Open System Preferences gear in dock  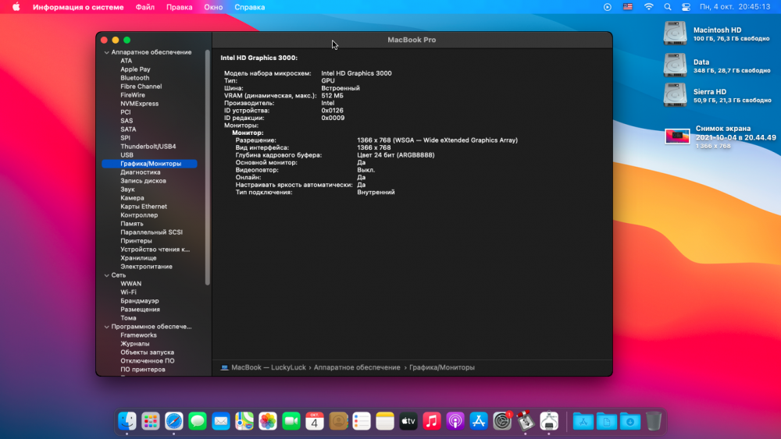(501, 421)
